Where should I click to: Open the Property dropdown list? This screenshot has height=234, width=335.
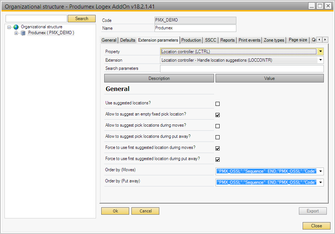[320, 52]
